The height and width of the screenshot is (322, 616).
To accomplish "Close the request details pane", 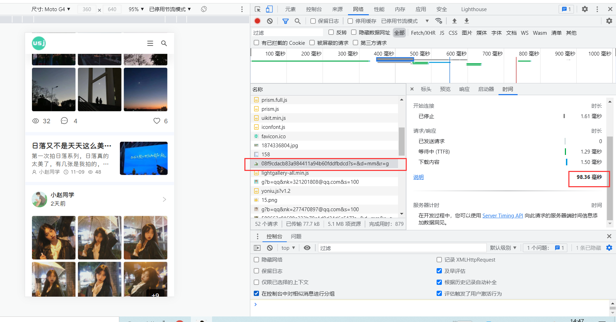I will (x=412, y=89).
